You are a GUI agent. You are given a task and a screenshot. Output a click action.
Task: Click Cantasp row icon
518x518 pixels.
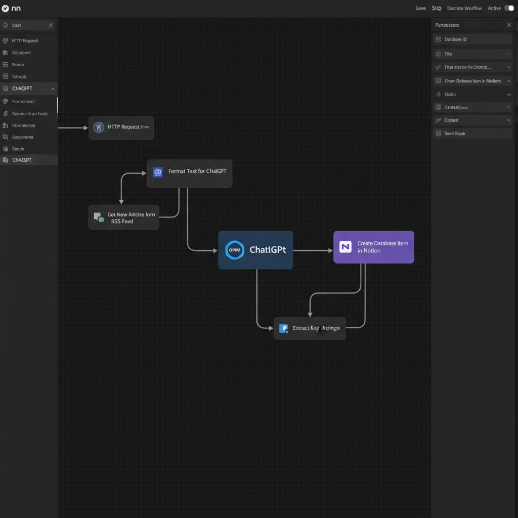pos(439,107)
